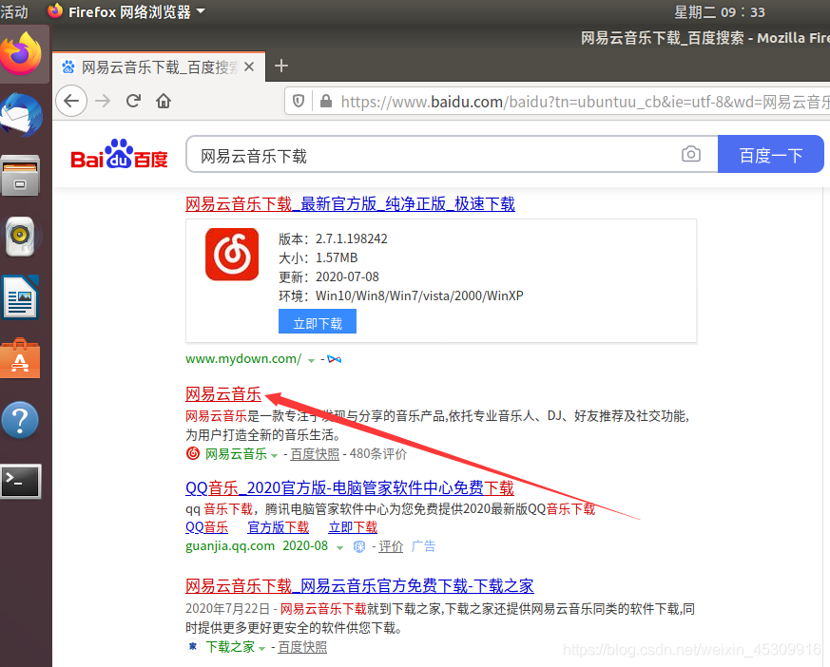Image resolution: width=830 pixels, height=667 pixels.
Task: Click the 大小: 1.57MB line
Action: pyautogui.click(x=318, y=258)
